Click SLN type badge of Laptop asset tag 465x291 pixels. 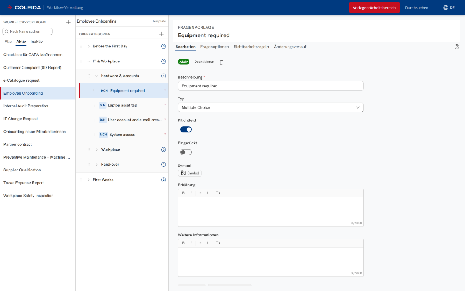pyautogui.click(x=103, y=105)
